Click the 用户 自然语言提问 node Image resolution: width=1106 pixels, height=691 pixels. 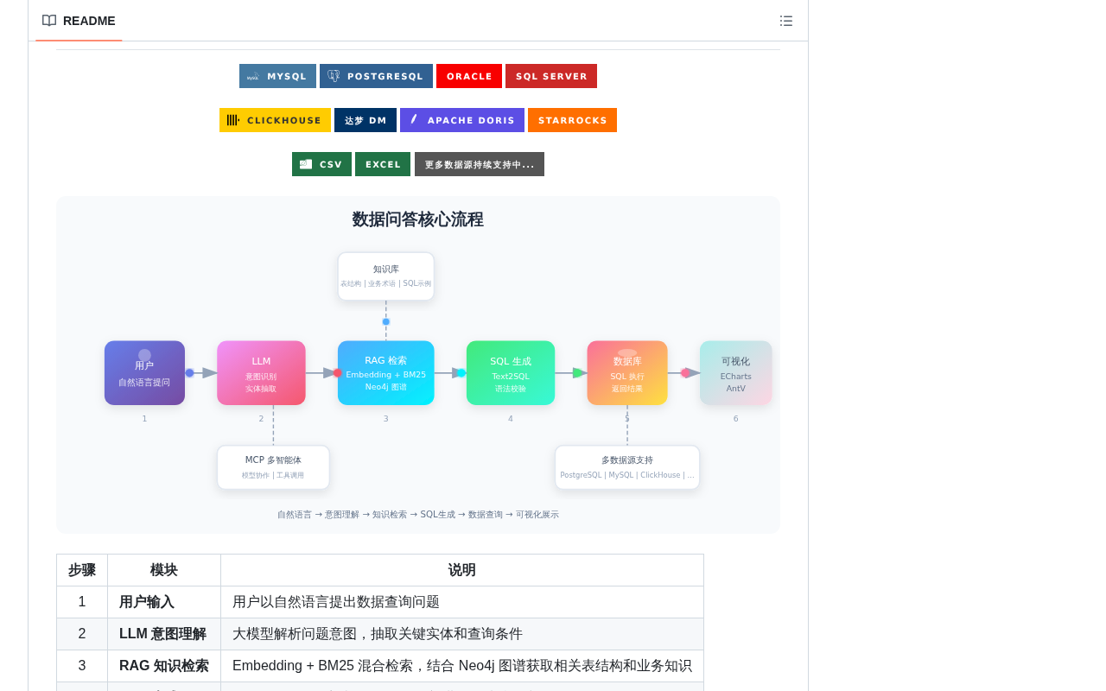click(144, 373)
